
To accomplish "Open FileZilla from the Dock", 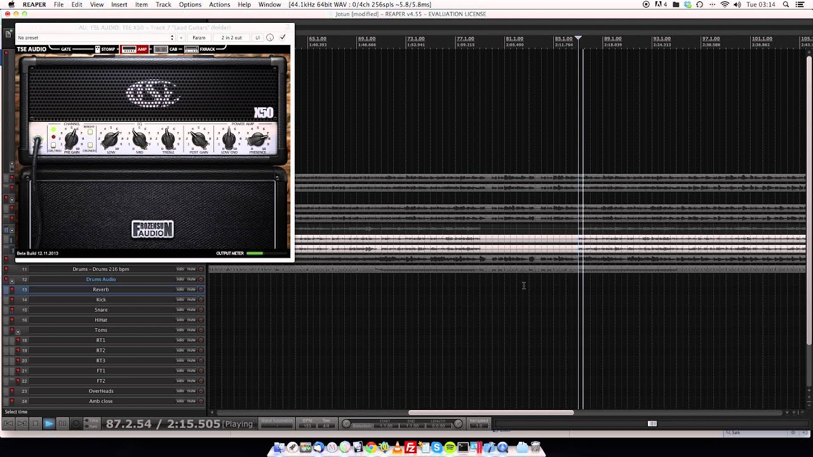I will (x=410, y=448).
